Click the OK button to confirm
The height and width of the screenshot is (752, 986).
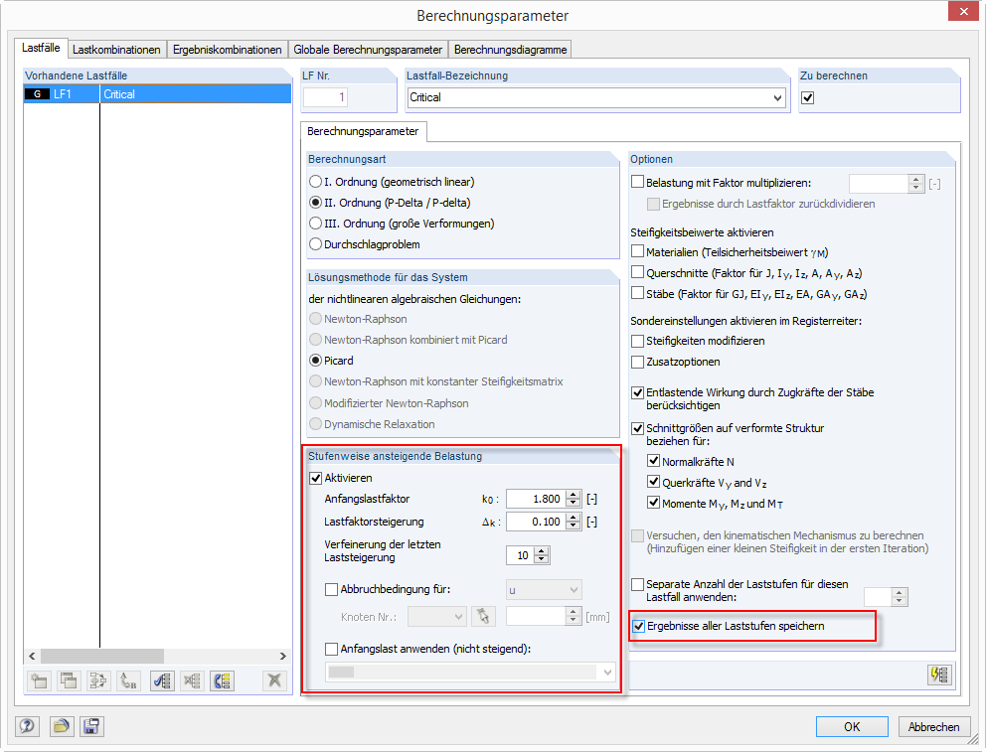point(852,726)
